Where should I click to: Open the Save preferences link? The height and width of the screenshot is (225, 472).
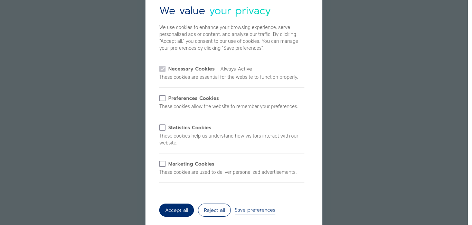(255, 210)
